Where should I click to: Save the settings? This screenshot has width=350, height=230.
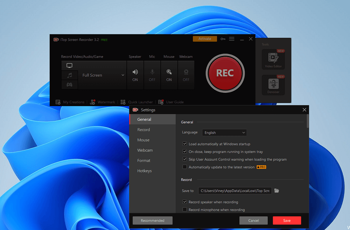287,221
